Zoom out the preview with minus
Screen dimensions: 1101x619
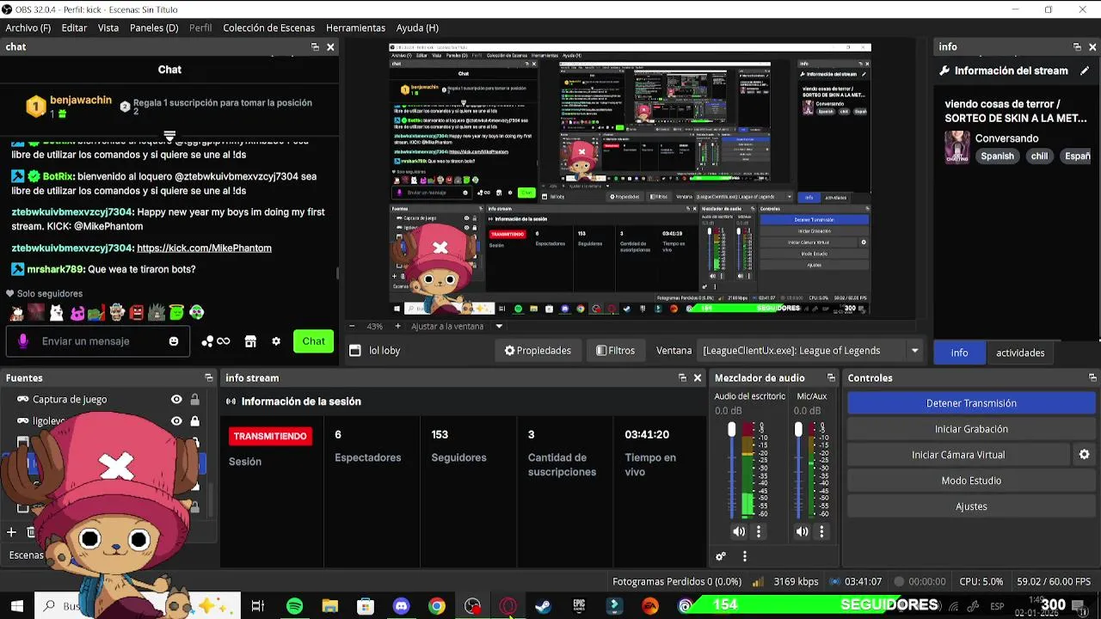click(x=352, y=327)
